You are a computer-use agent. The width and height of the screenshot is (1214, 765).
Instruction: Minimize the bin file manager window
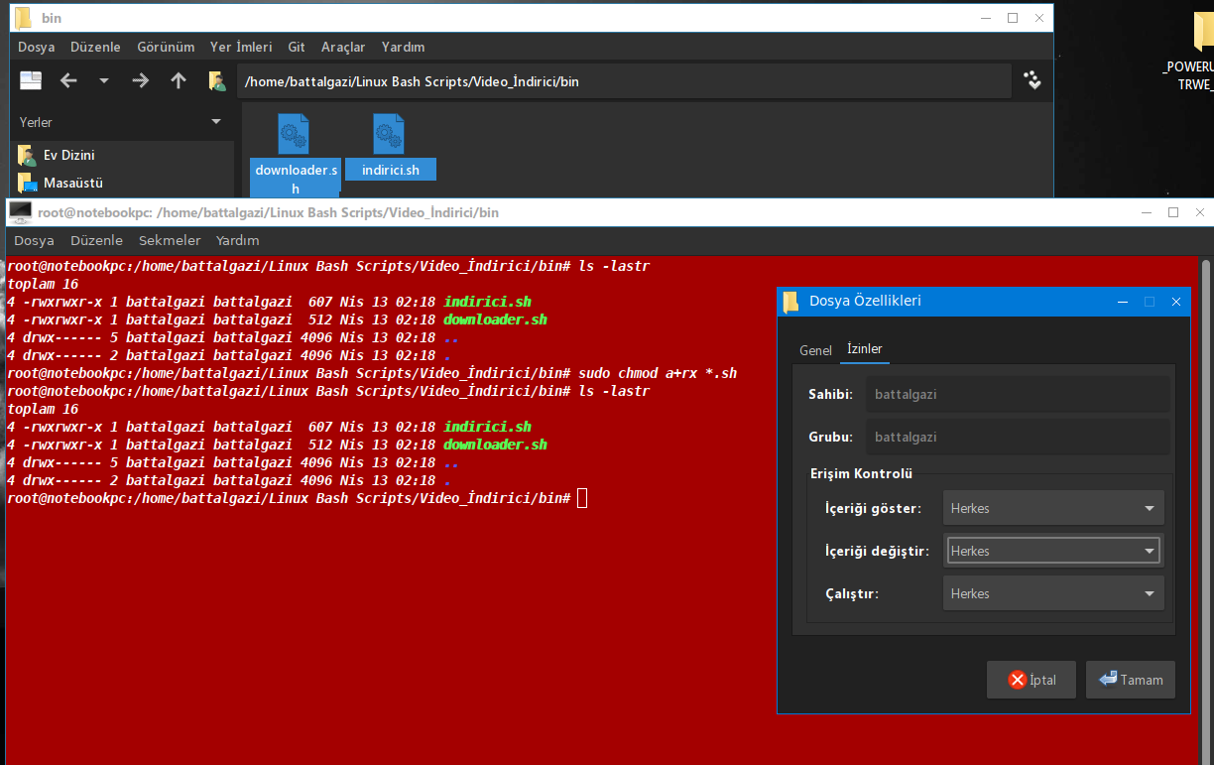coord(985,18)
